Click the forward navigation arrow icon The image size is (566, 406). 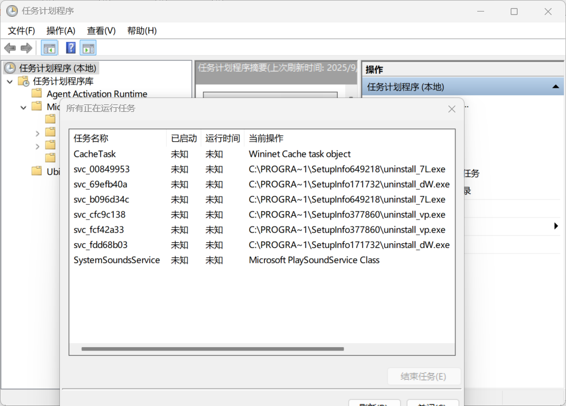coord(26,48)
